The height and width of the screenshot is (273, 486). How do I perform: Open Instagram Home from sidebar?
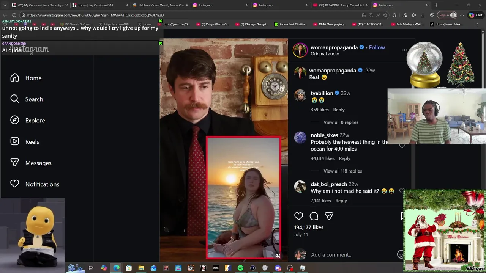pos(26,78)
